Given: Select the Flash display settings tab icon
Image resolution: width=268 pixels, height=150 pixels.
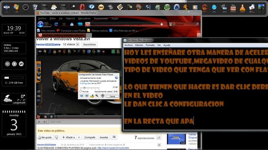Looking at the screenshot, I should point(82,96).
